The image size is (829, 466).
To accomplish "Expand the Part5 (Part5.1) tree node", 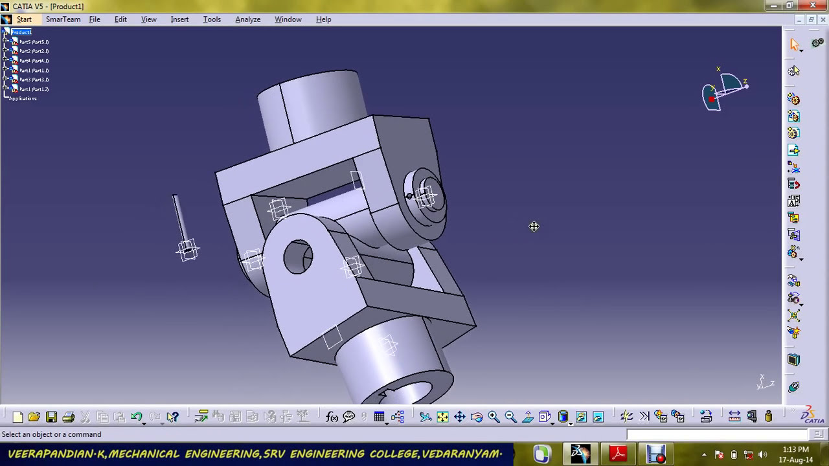I will 6,41.
